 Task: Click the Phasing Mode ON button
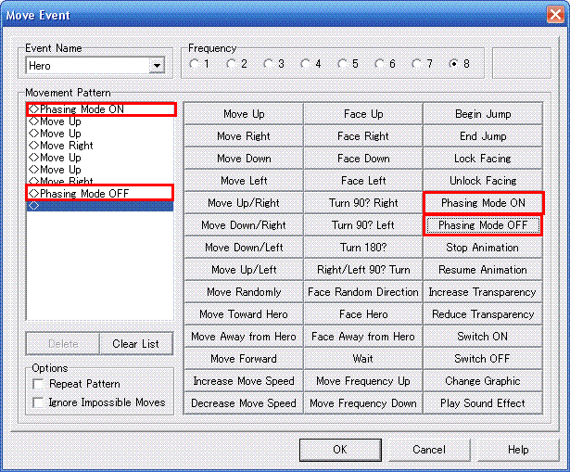482,203
